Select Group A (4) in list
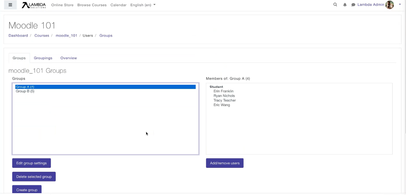The width and height of the screenshot is (406, 195). click(25, 87)
